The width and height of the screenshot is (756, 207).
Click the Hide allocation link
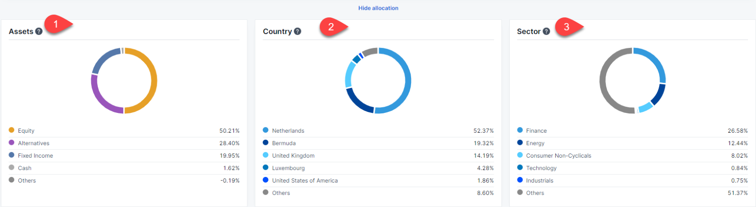point(378,8)
